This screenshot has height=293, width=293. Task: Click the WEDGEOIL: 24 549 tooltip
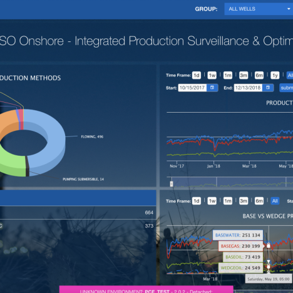[x=240, y=268]
